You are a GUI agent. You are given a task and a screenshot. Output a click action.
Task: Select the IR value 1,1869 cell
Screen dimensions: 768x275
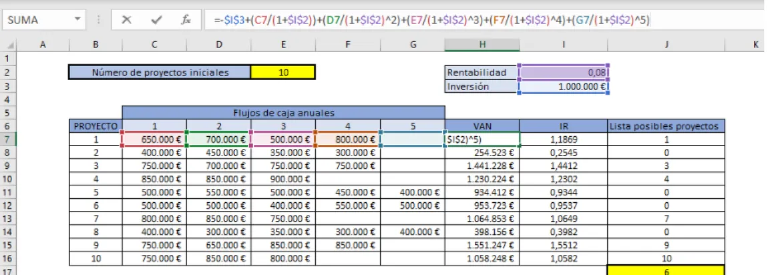pyautogui.click(x=564, y=140)
